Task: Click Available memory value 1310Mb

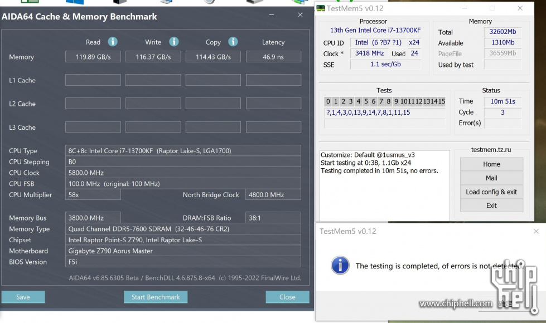Action: [x=502, y=42]
